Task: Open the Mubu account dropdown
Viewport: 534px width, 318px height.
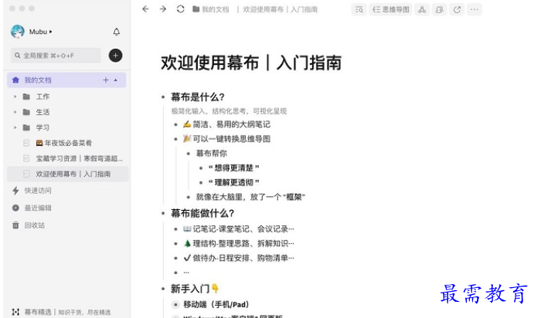Action: (x=40, y=32)
